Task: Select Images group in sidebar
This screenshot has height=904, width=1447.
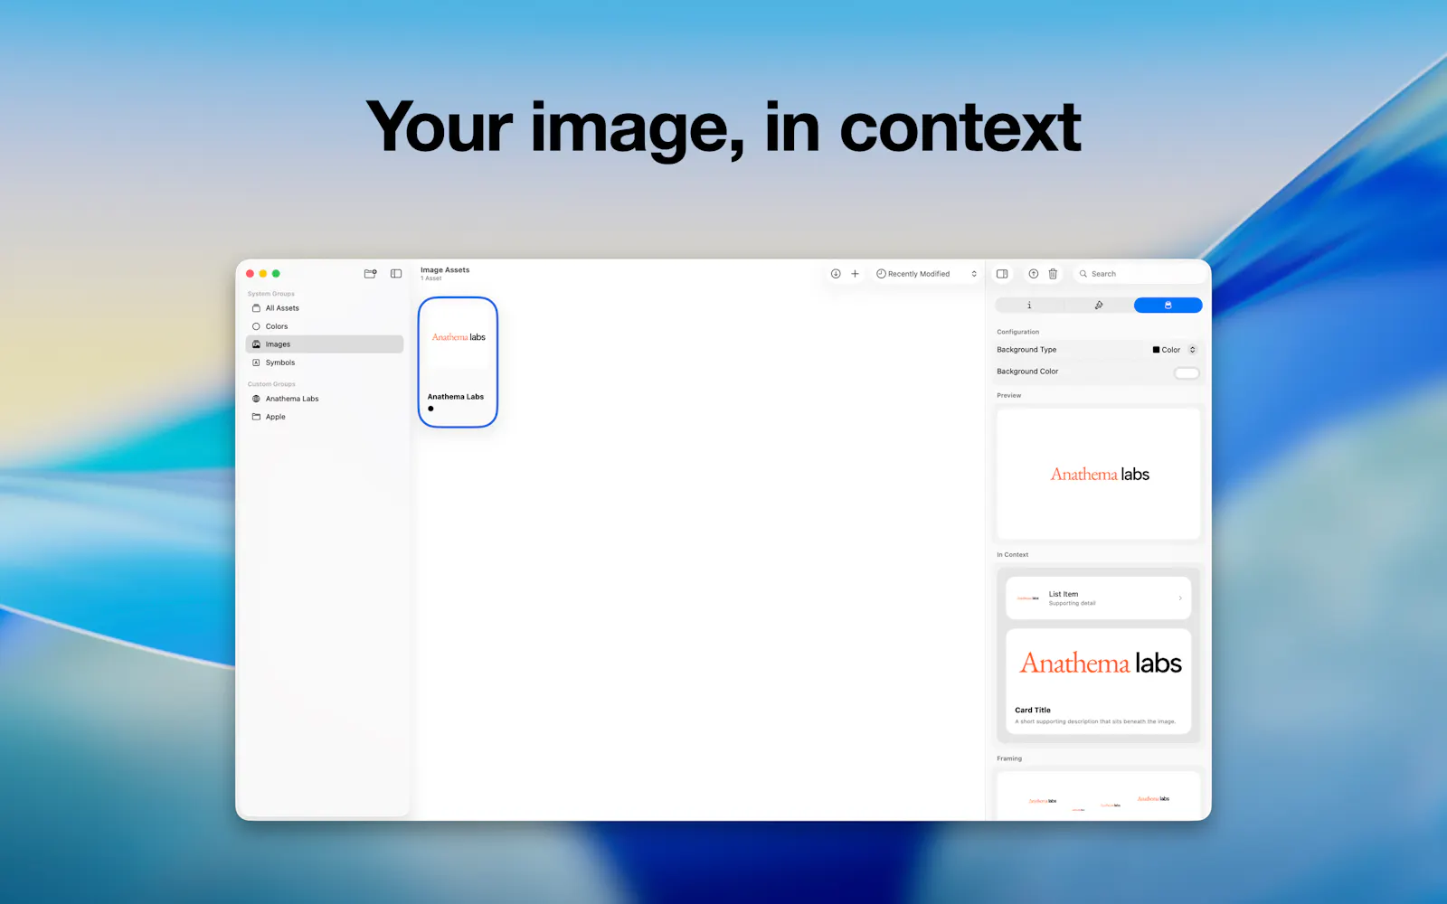Action: 325,344
